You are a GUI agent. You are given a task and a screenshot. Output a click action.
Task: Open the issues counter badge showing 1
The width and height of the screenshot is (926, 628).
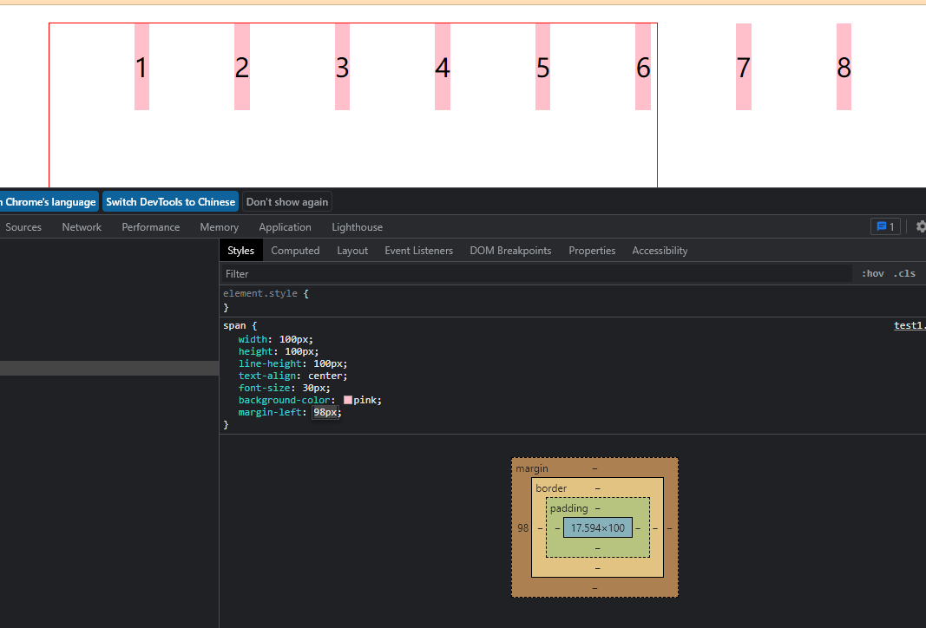885,226
